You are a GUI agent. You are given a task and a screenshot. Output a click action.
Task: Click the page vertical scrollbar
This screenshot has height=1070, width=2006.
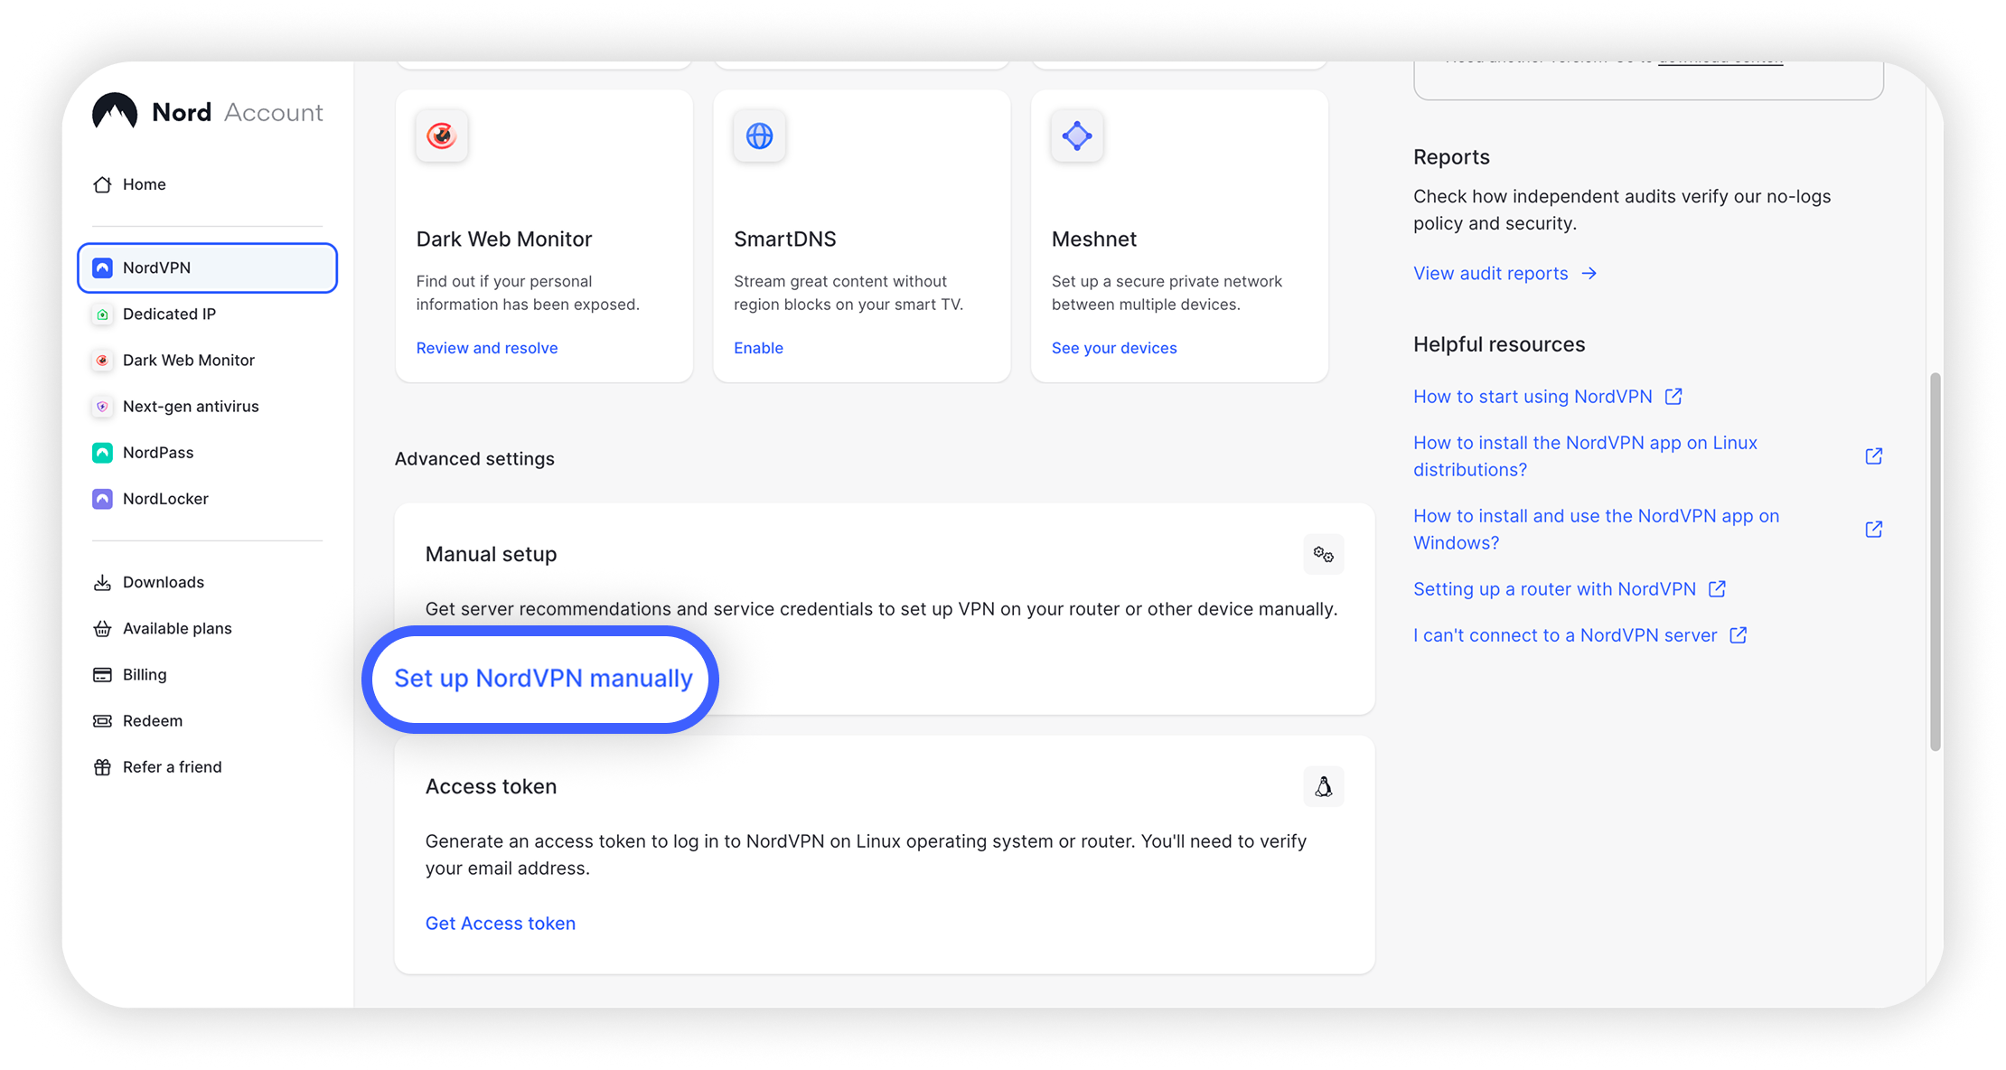click(1935, 561)
